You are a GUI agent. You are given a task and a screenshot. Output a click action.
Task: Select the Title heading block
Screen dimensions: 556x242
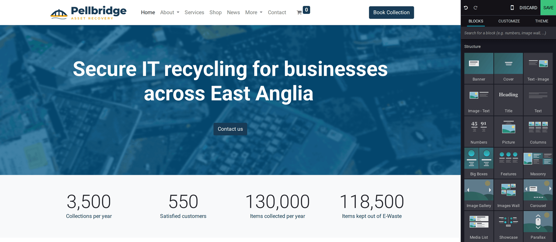[508, 100]
